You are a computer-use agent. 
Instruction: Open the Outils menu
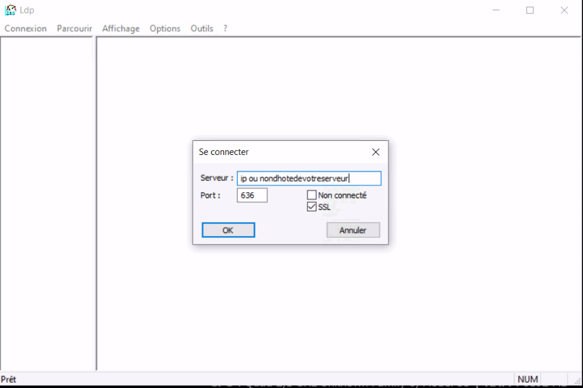(x=201, y=29)
